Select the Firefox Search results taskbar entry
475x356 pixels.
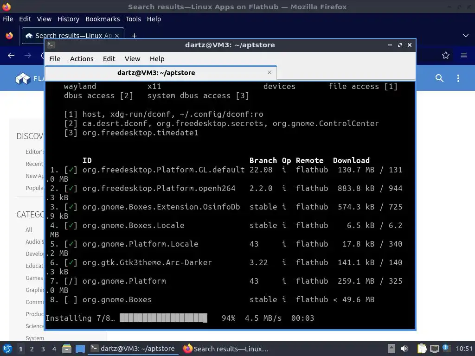226,349
